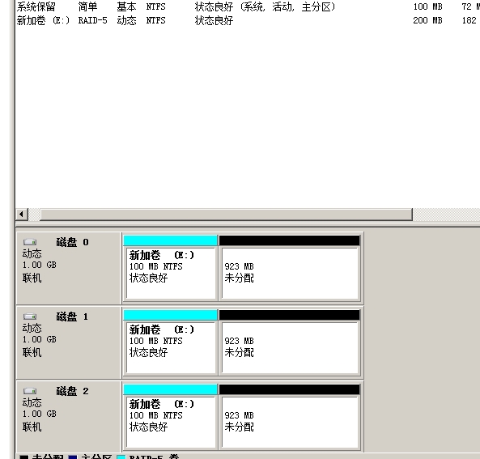Click 状态良好 (系统, 活动, 主分区) status cell
Image resolution: width=480 pixels, height=459 pixels.
click(x=265, y=6)
